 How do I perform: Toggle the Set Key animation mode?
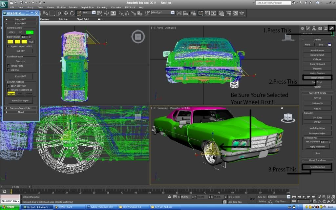(x=262, y=201)
